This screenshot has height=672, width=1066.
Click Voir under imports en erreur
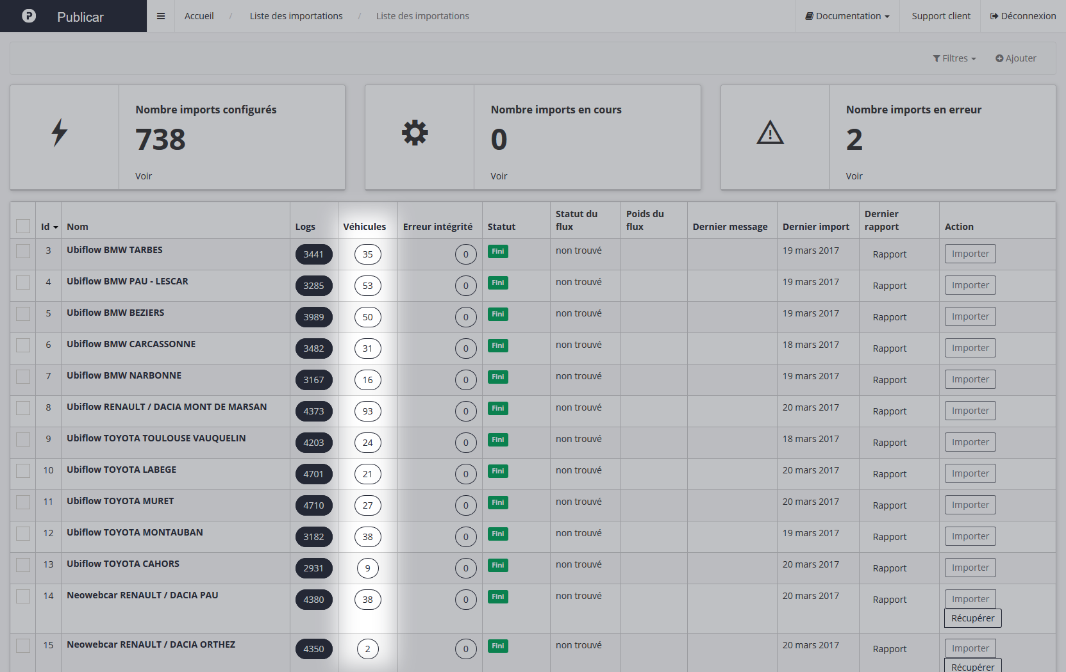pos(854,176)
